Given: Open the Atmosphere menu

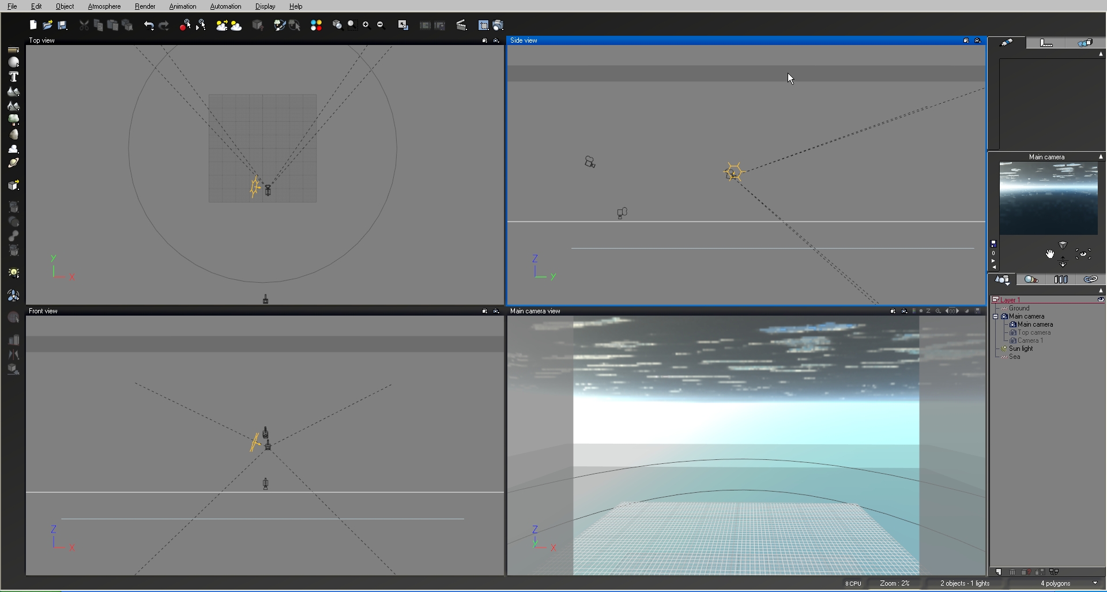Looking at the screenshot, I should (x=104, y=6).
